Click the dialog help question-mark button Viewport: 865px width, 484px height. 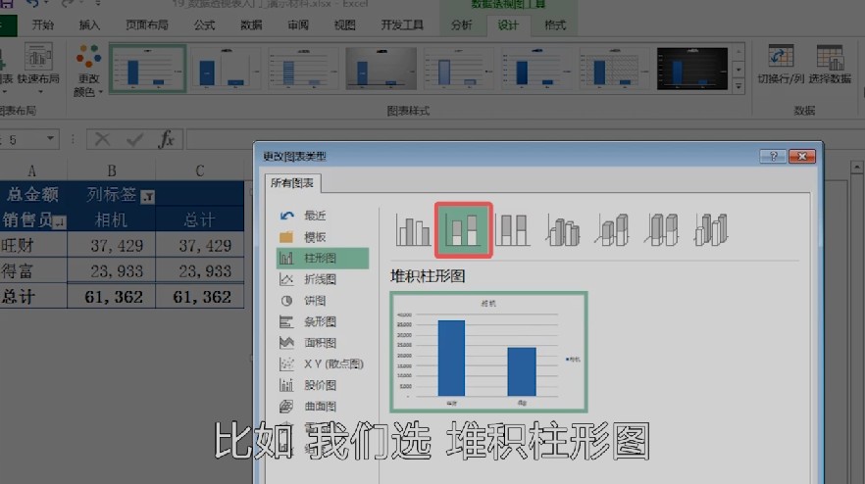[x=773, y=156]
